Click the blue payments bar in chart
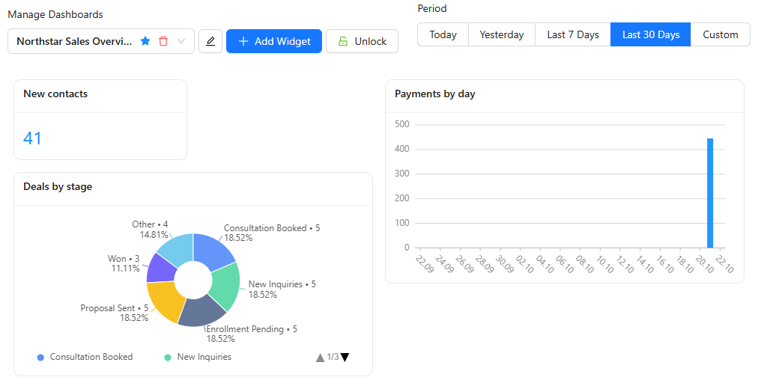The height and width of the screenshot is (386, 758). [710, 193]
